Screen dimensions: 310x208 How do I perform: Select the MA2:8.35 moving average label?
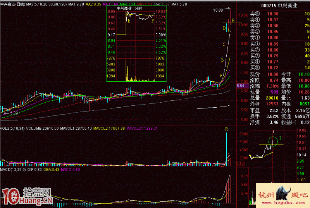[93, 4]
